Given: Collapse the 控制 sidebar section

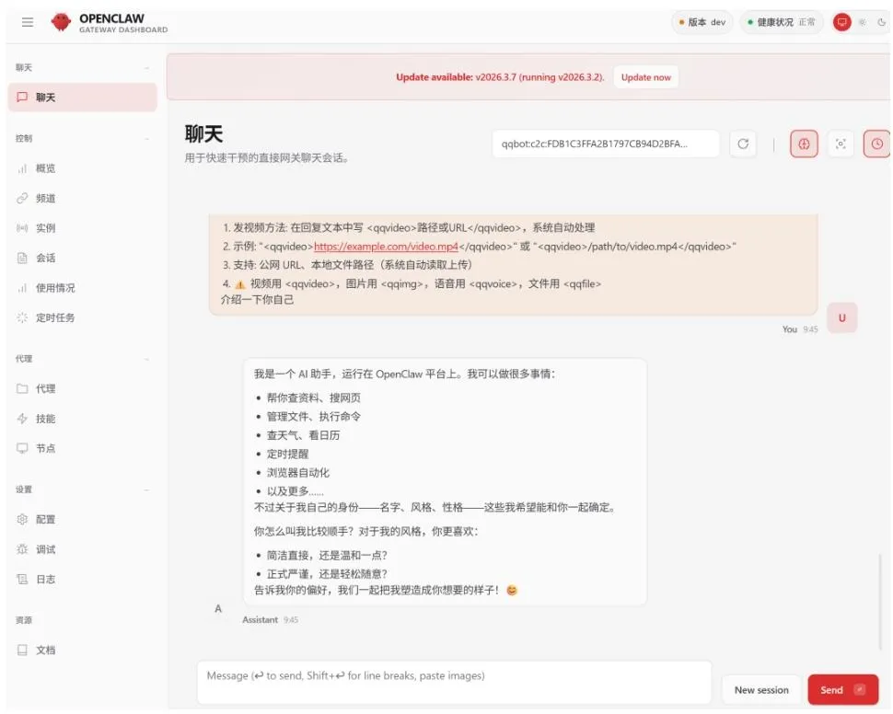Looking at the screenshot, I should click(x=83, y=138).
